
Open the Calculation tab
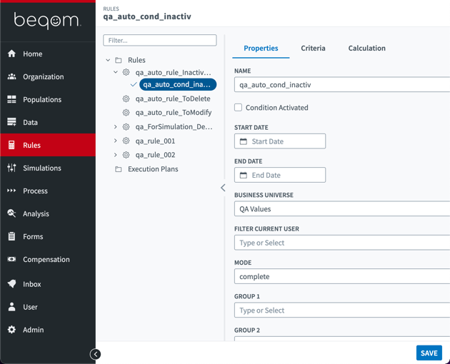366,48
